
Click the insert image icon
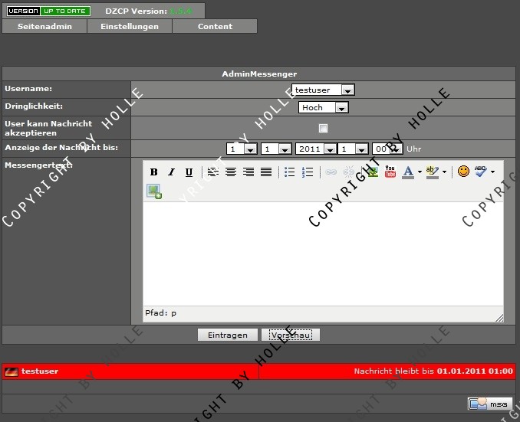154,191
